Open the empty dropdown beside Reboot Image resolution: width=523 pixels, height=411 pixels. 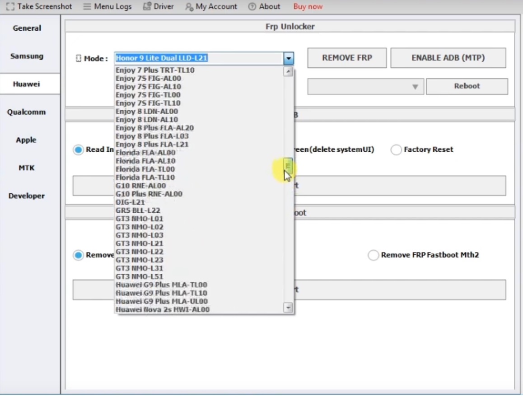[x=365, y=86]
